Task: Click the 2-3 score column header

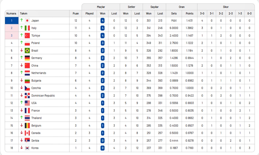Action: 231,14
